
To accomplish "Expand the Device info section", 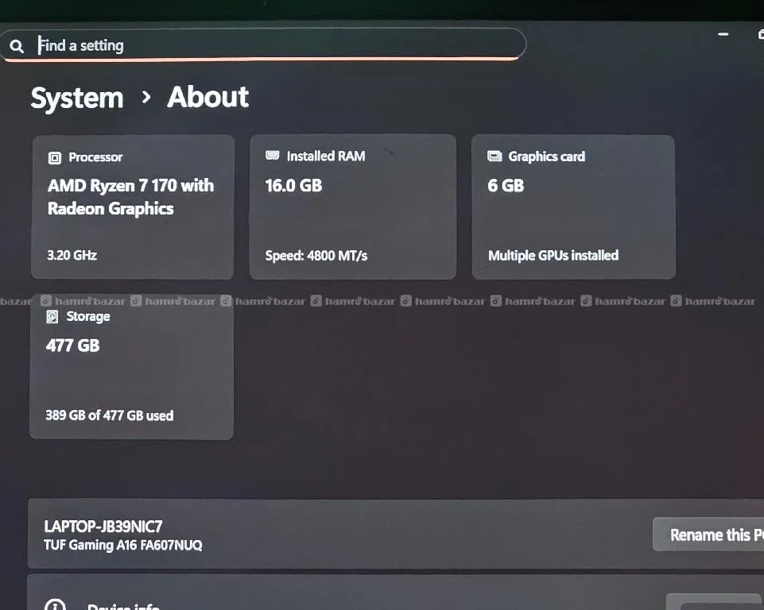I will pyautogui.click(x=396, y=593).
